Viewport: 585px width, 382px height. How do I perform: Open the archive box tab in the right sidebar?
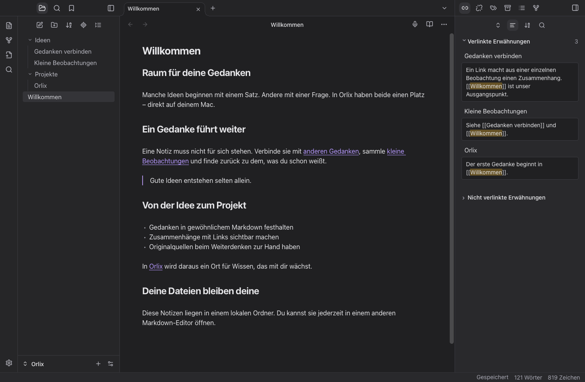pos(508,8)
